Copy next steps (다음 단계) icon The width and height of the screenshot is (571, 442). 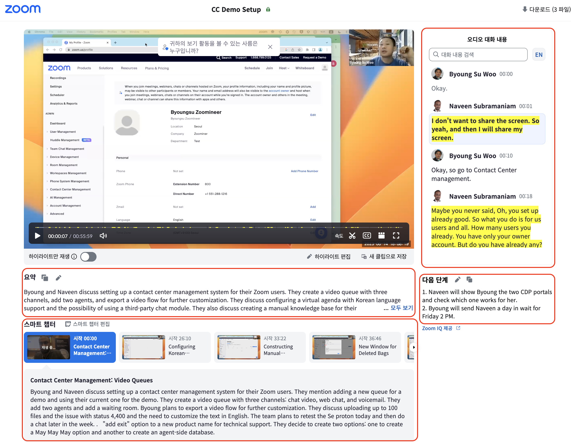coord(469,280)
